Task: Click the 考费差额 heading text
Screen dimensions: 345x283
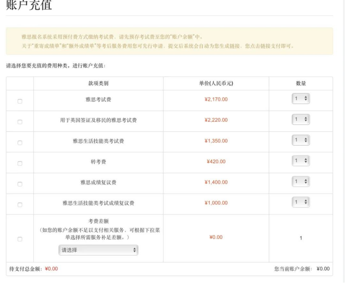Action: [x=98, y=221]
